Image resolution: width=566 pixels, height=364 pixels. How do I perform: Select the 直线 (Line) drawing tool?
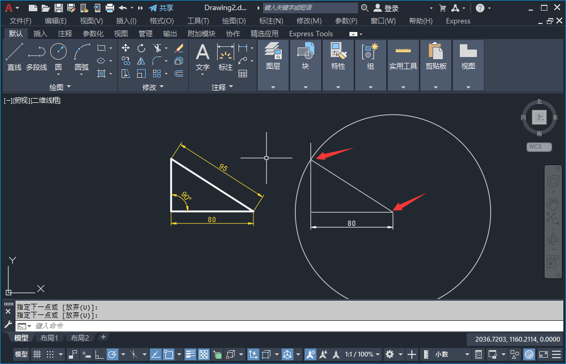point(14,56)
